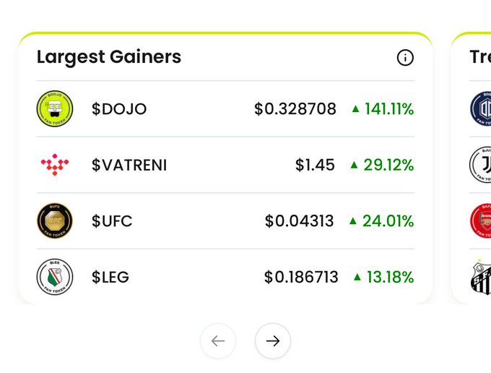
Task: Click the $0.328708 DOJO price
Action: pyautogui.click(x=295, y=109)
